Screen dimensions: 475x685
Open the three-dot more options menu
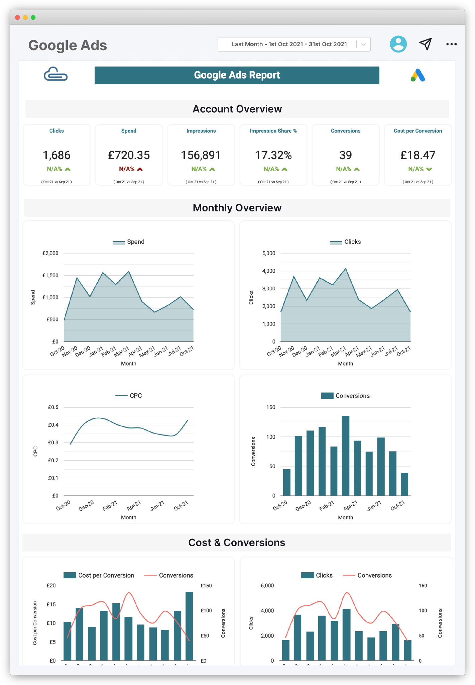[451, 44]
